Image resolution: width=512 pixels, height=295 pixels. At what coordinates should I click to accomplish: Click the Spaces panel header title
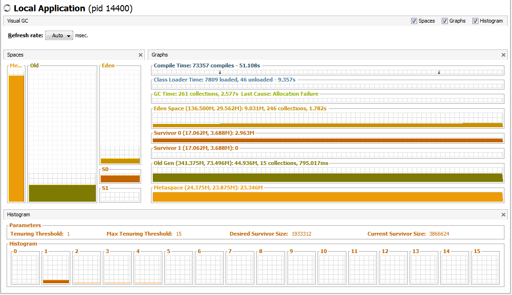16,55
